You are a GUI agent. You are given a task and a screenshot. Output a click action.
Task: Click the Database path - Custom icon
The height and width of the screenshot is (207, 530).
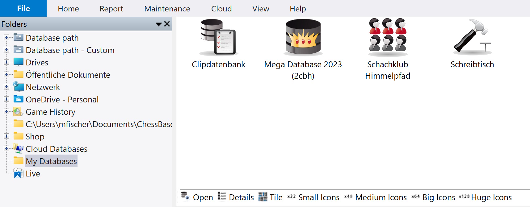click(x=19, y=50)
